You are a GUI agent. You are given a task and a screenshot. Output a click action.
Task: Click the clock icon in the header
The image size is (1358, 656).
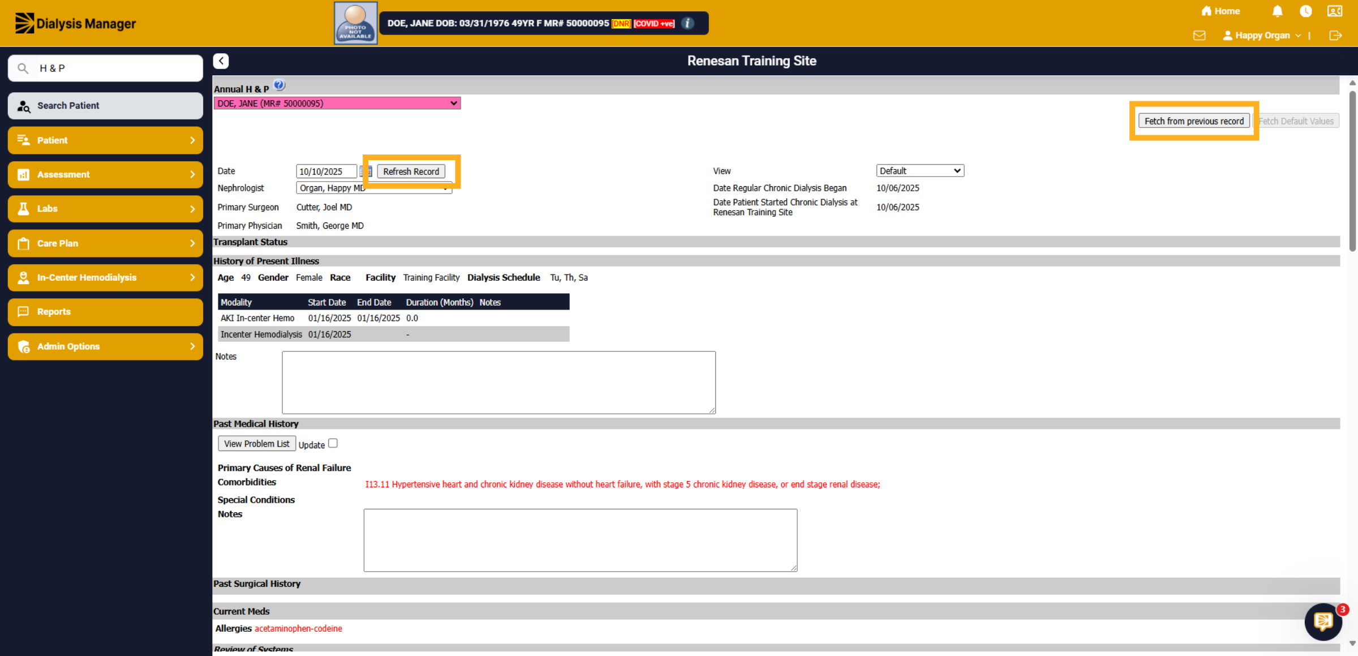[1305, 11]
